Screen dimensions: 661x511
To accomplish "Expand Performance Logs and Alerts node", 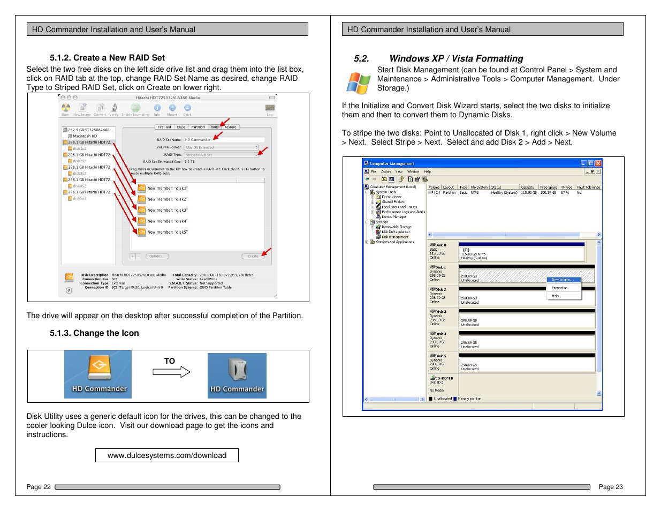I will click(x=372, y=212).
